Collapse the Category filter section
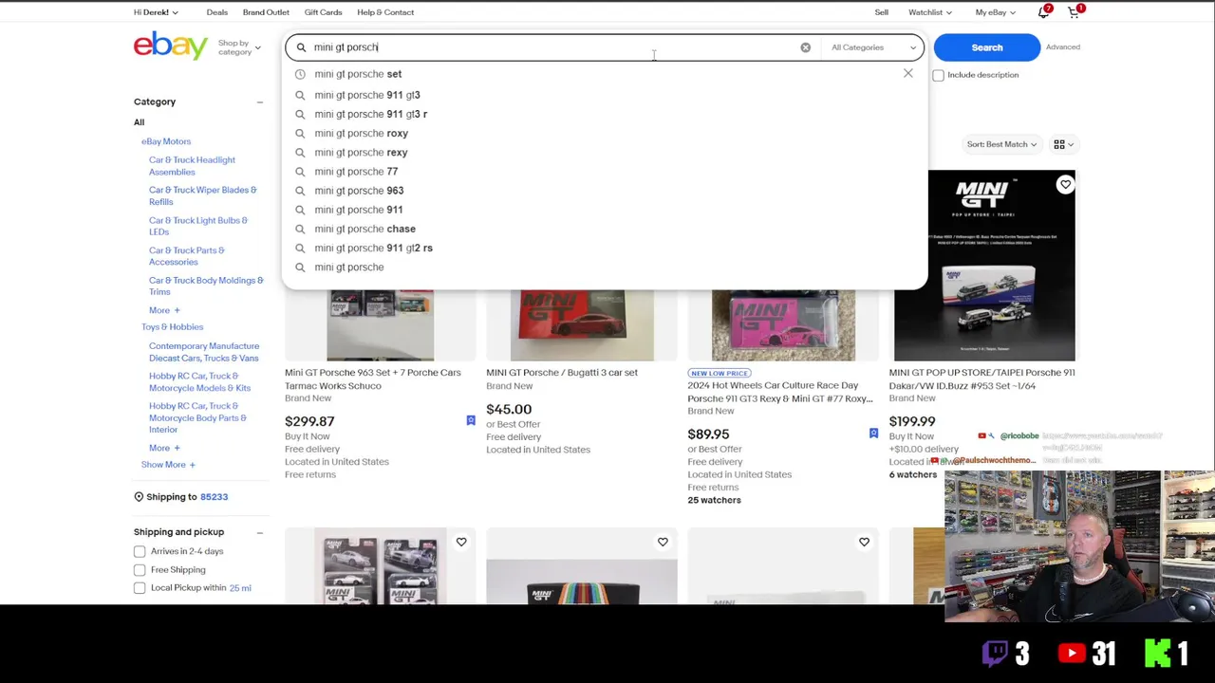Viewport: 1215px width, 683px height. click(x=259, y=102)
